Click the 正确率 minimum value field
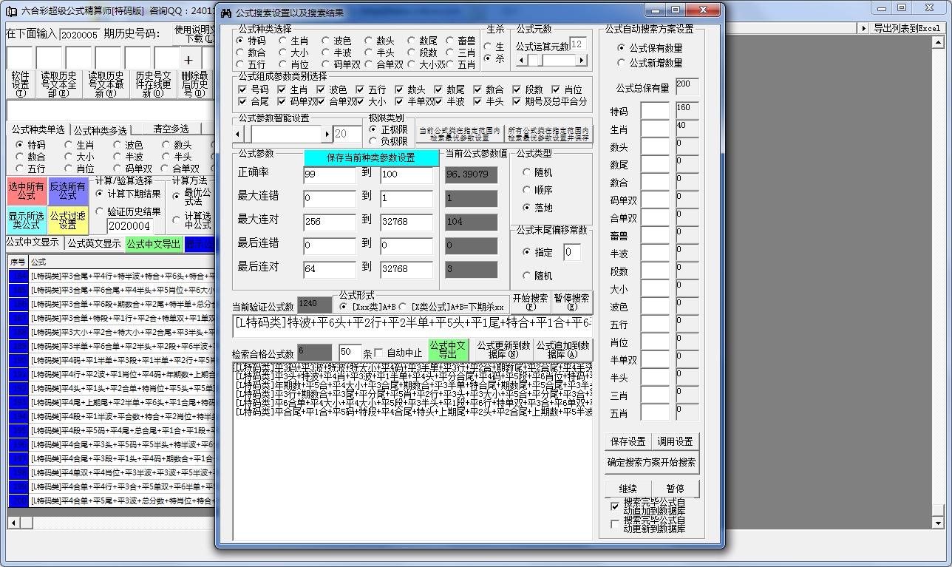 click(330, 175)
